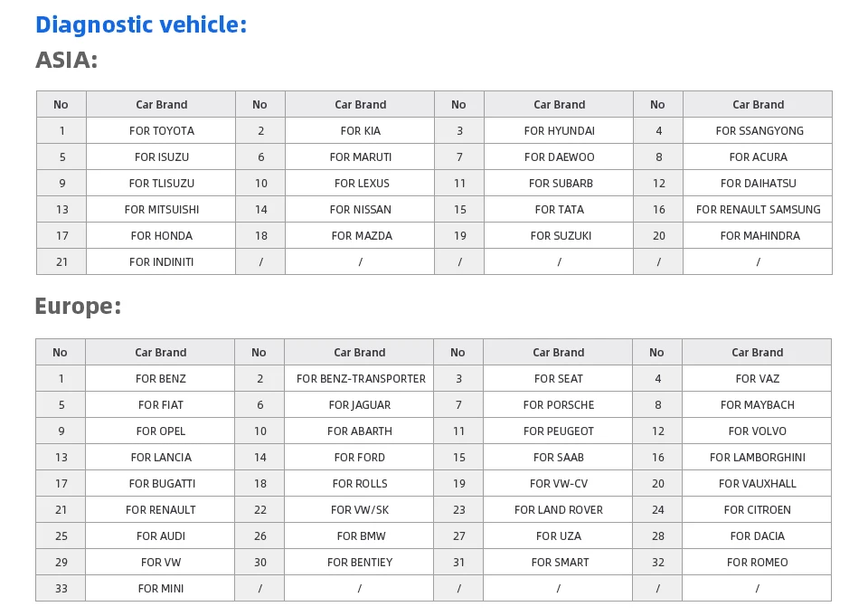Viewport: 868px width, 616px height.
Task: Click the FOR MINI cell
Action: click(x=161, y=588)
